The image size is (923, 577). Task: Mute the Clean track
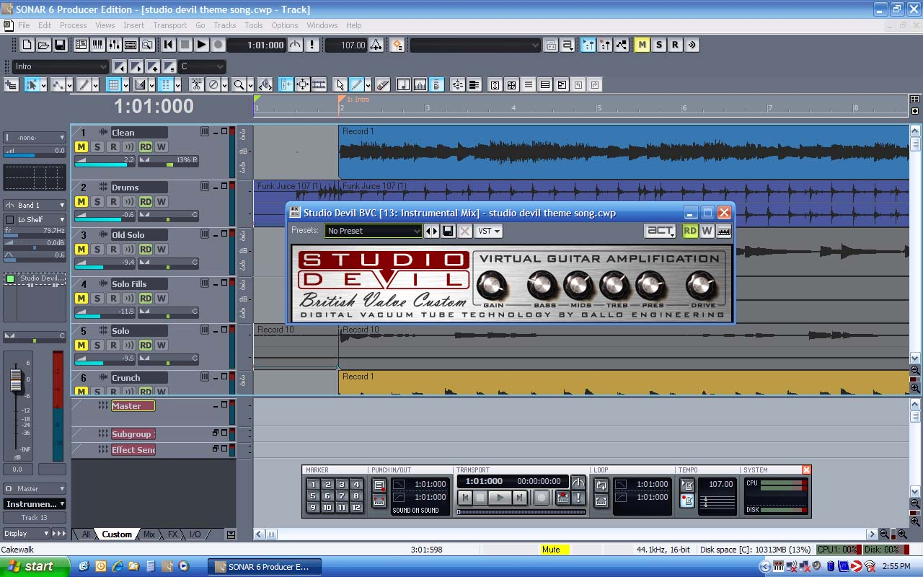(x=81, y=147)
